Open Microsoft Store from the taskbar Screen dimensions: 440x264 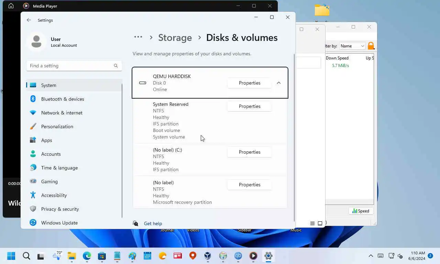[x=102, y=256]
